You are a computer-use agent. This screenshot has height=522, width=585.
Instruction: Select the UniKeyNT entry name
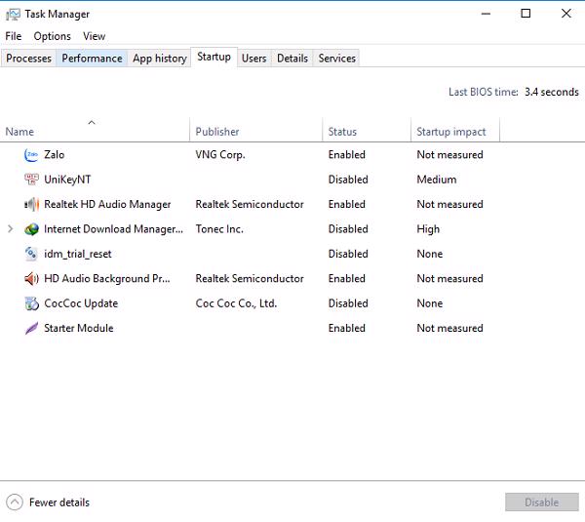pyautogui.click(x=67, y=180)
